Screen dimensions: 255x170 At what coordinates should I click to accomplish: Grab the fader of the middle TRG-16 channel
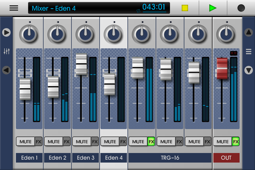pyautogui.click(x=165, y=69)
